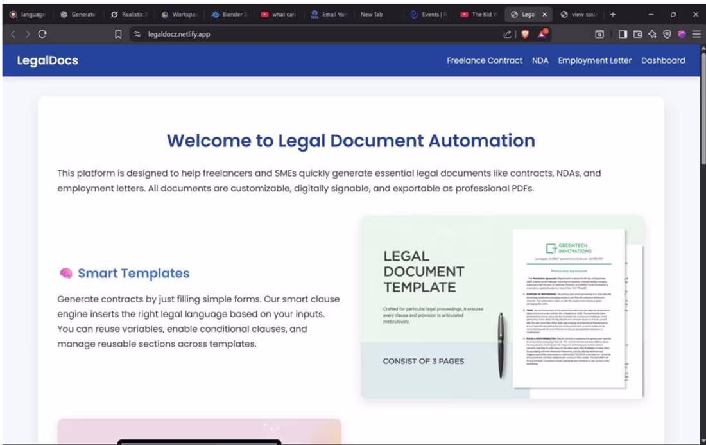Image resolution: width=706 pixels, height=445 pixels.
Task: Reload the page with the refresh icon
Action: (42, 34)
